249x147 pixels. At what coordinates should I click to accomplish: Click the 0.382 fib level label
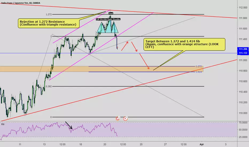click(x=49, y=86)
